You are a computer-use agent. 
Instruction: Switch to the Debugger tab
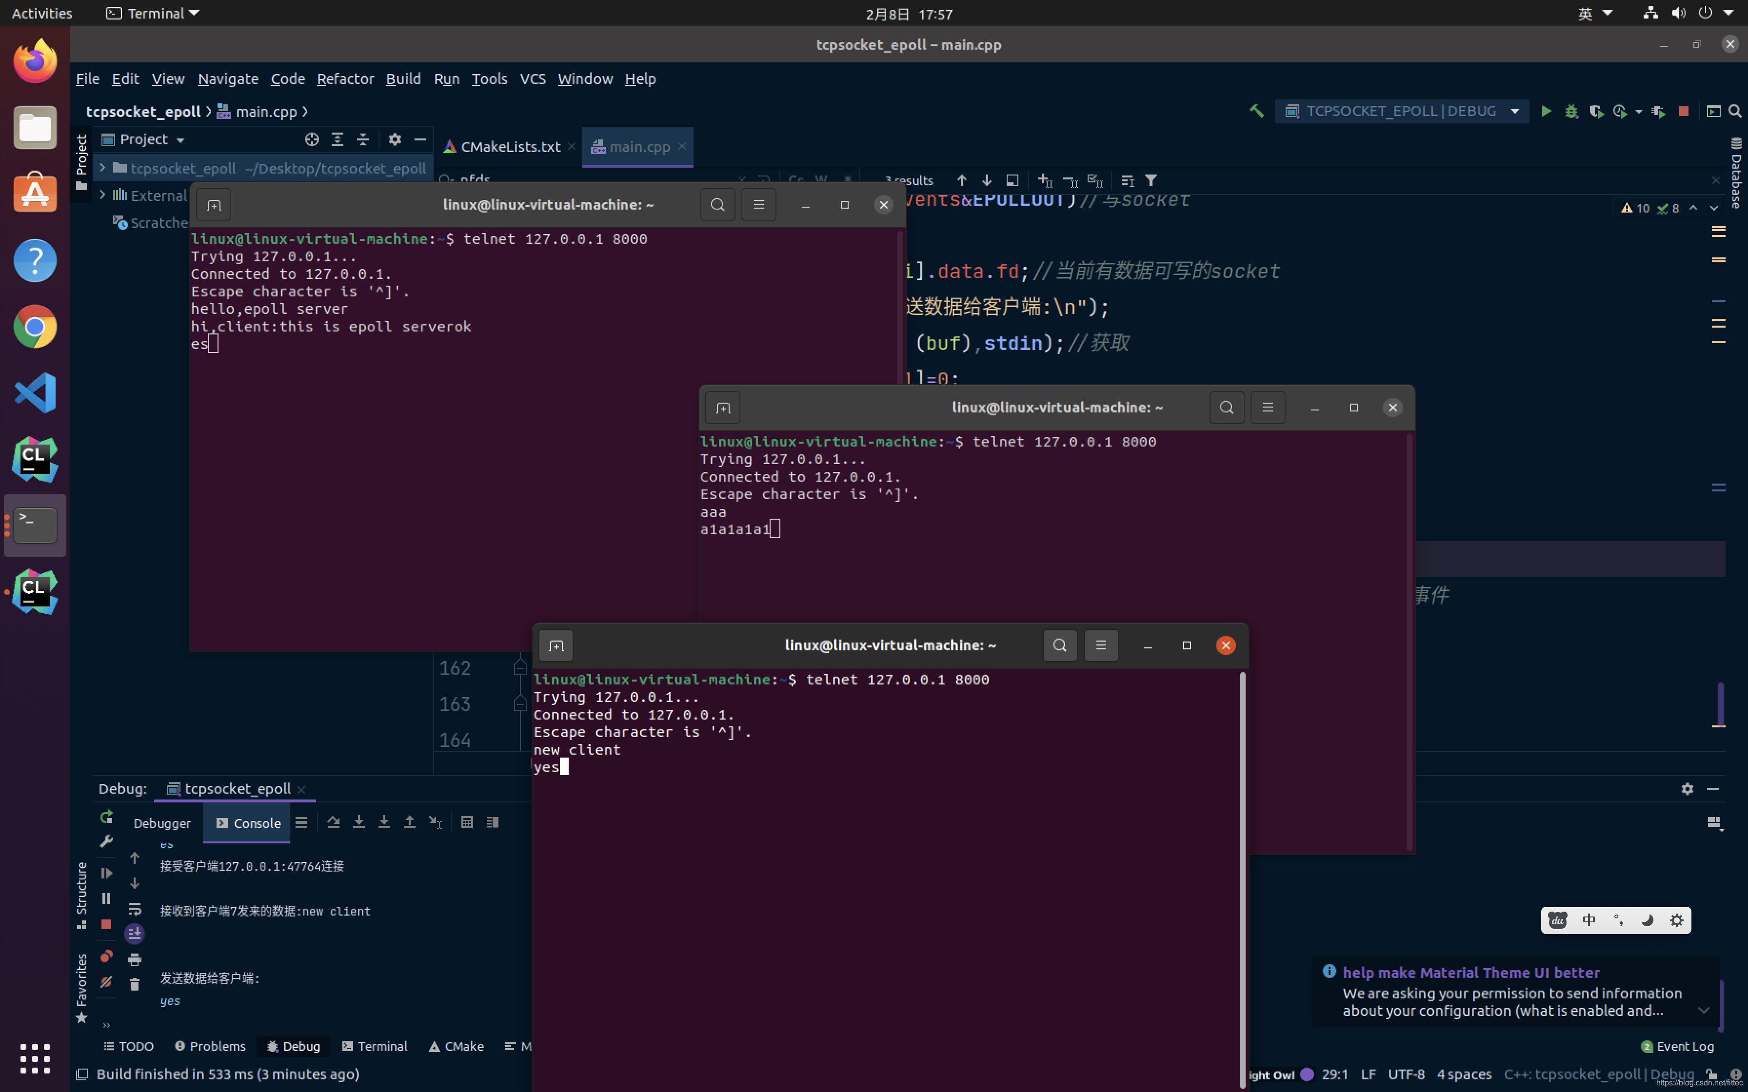162,823
